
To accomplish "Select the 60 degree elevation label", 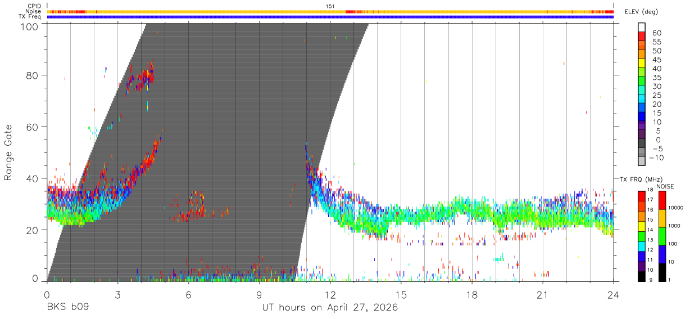I will coord(656,33).
